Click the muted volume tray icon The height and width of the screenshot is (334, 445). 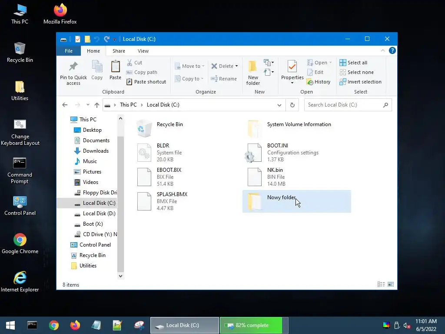[x=407, y=325]
